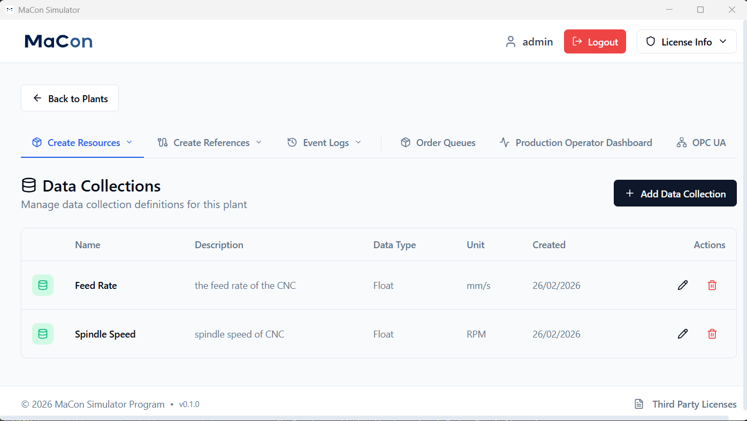Click the document icon beside Third Party Licenses
This screenshot has height=421, width=747.
(x=638, y=404)
